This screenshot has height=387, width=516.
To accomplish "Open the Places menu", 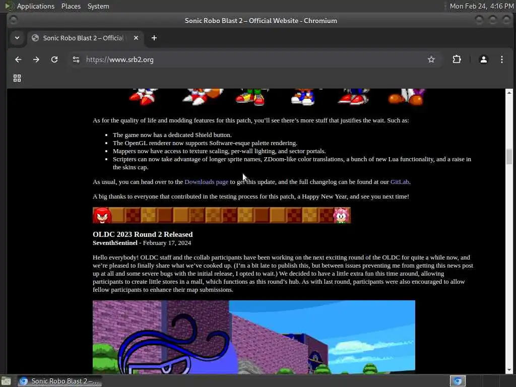I will [71, 6].
